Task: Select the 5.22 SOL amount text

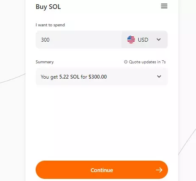Action: click(69, 77)
